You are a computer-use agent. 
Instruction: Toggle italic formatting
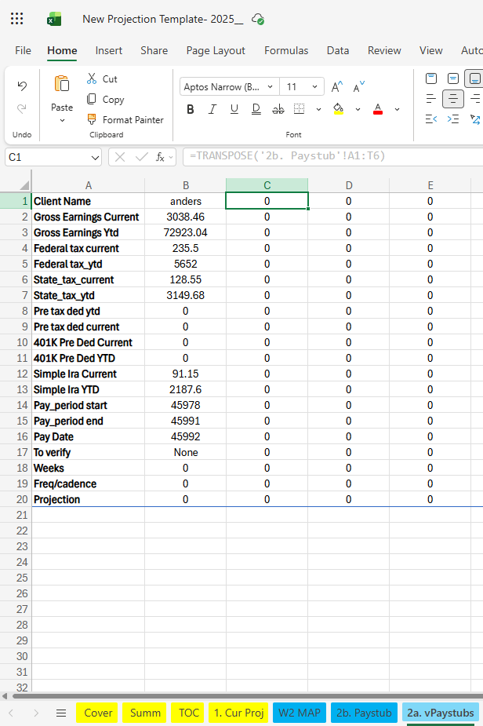[212, 109]
